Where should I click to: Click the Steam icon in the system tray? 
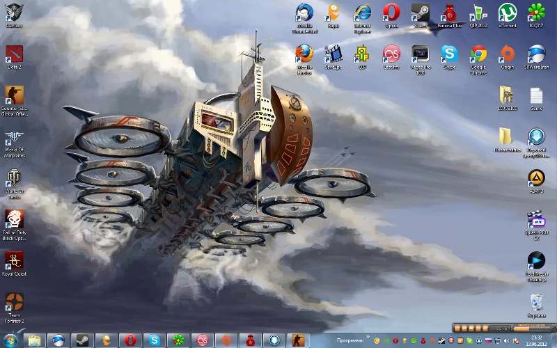pos(441,341)
